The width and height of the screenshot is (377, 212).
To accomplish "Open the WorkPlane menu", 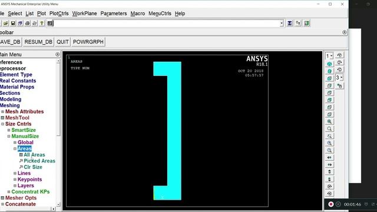I will point(85,14).
